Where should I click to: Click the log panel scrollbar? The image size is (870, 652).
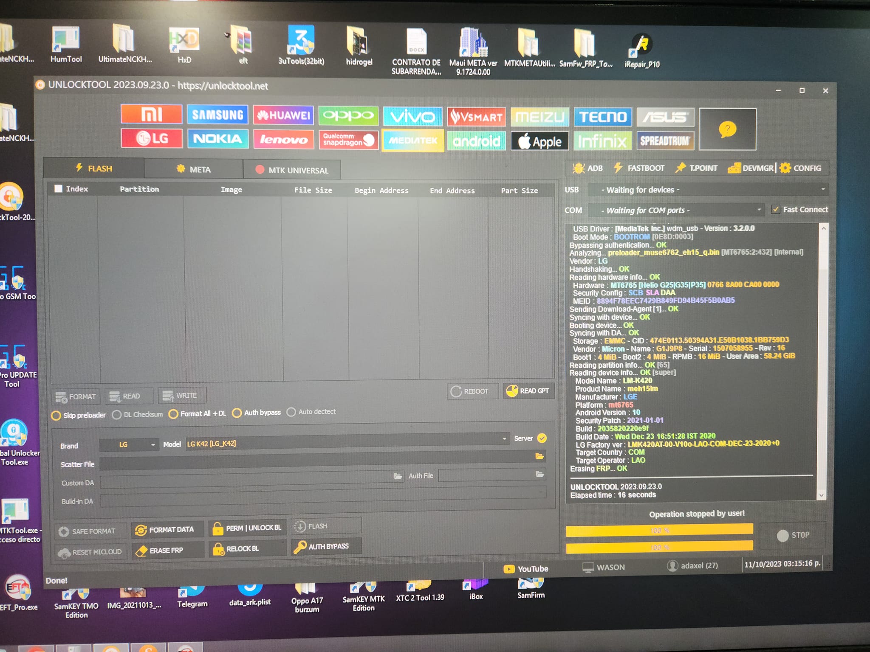pyautogui.click(x=823, y=361)
